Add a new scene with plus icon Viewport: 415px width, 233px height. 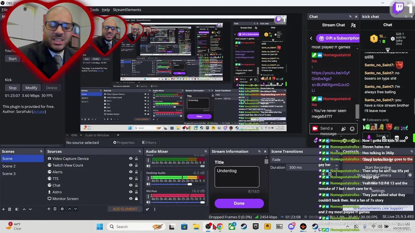(3, 209)
